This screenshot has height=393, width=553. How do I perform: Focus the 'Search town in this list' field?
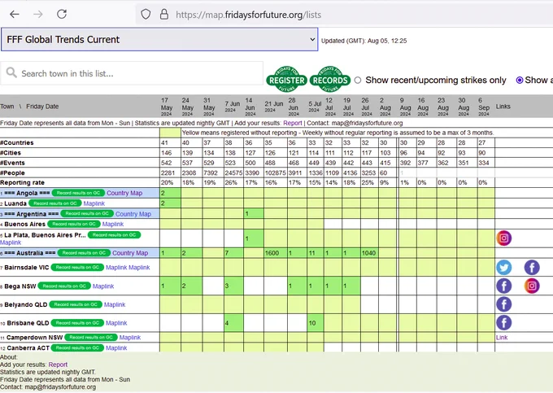click(132, 73)
